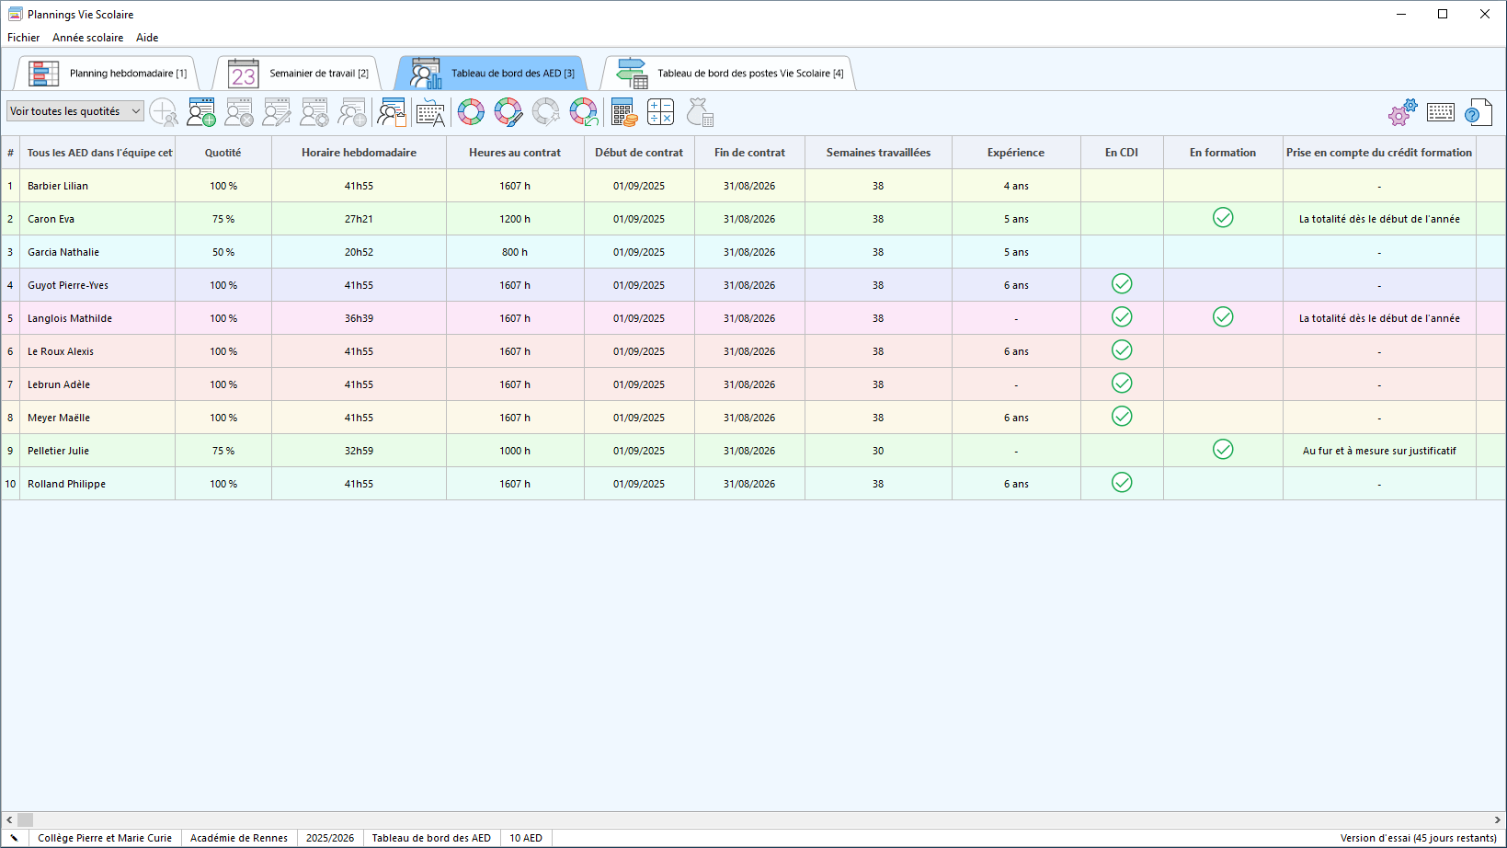This screenshot has width=1507, height=848.
Task: Click the math operators calculator icon
Action: pos(660,112)
